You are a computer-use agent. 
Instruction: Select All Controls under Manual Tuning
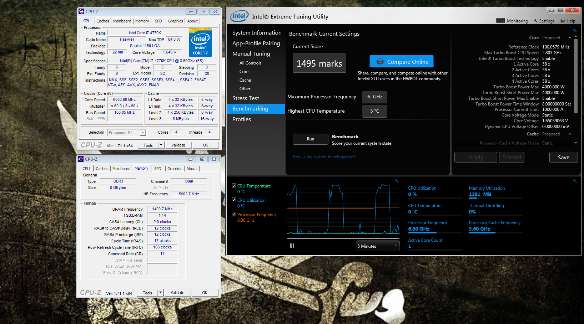(250, 63)
